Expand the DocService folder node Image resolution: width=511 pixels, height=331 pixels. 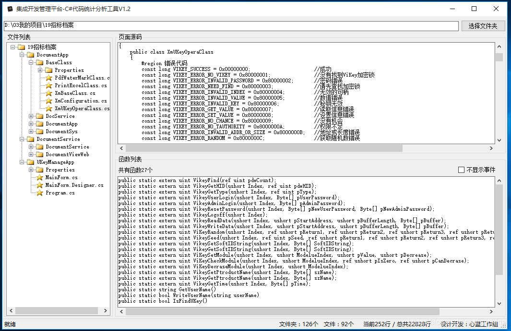click(31, 116)
